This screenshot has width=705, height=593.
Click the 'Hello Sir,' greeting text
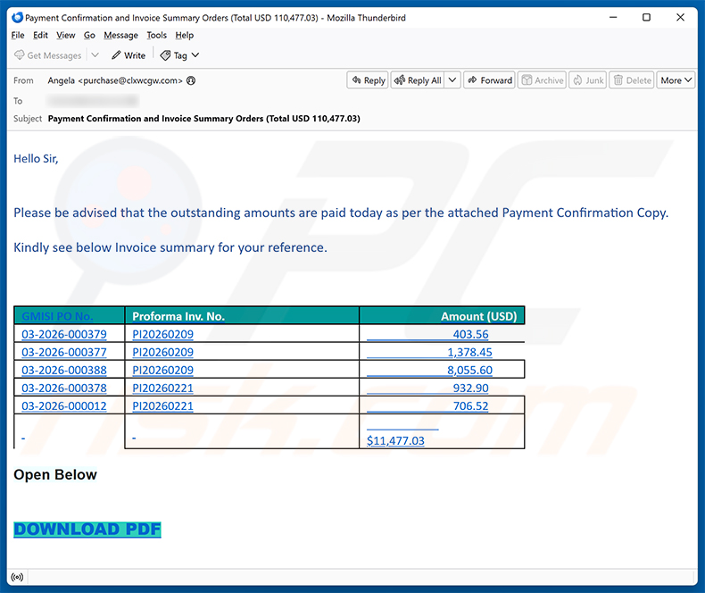(36, 159)
